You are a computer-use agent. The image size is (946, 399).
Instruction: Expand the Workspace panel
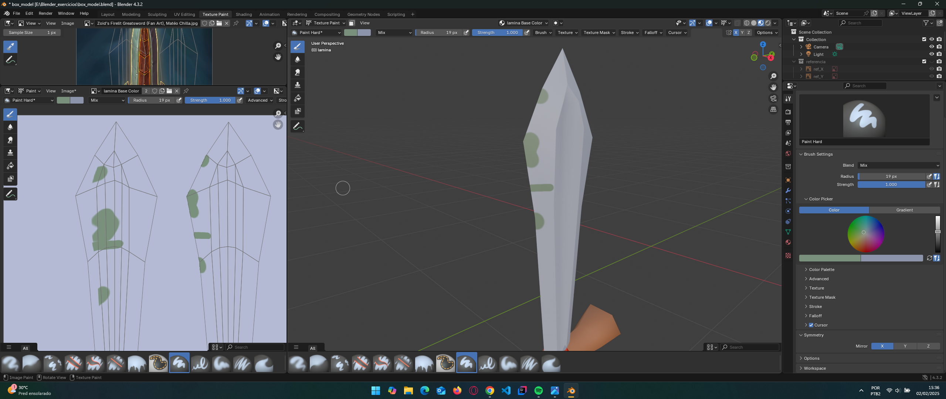[814, 368]
